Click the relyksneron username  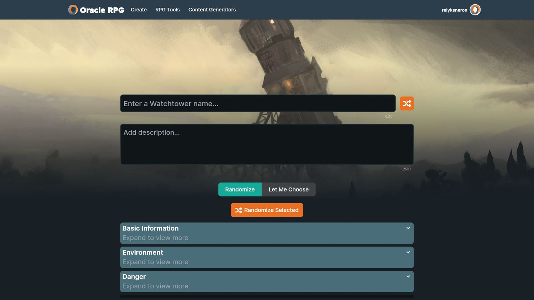coord(454,10)
